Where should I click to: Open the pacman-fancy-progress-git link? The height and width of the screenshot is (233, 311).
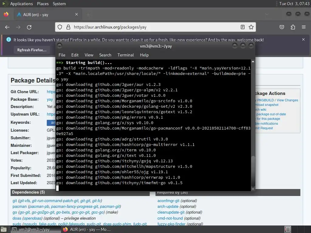tap(75, 206)
